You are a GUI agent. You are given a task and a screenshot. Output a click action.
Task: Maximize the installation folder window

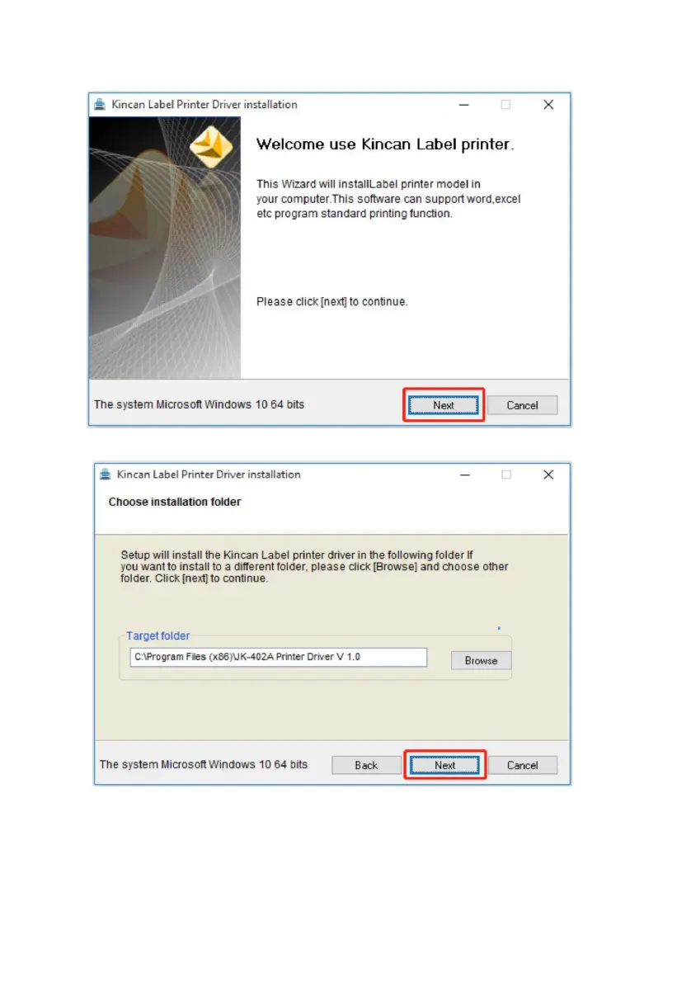(x=506, y=474)
